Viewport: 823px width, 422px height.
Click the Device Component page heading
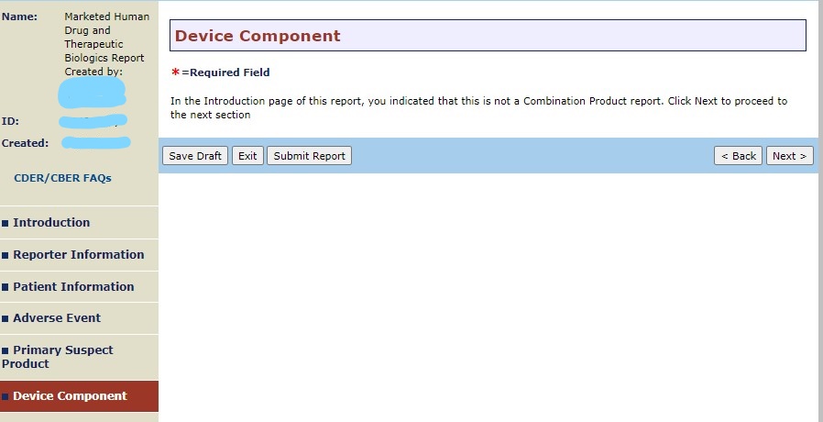(258, 37)
